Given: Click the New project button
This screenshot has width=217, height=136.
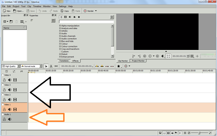Looking at the screenshot, I should (7, 11).
